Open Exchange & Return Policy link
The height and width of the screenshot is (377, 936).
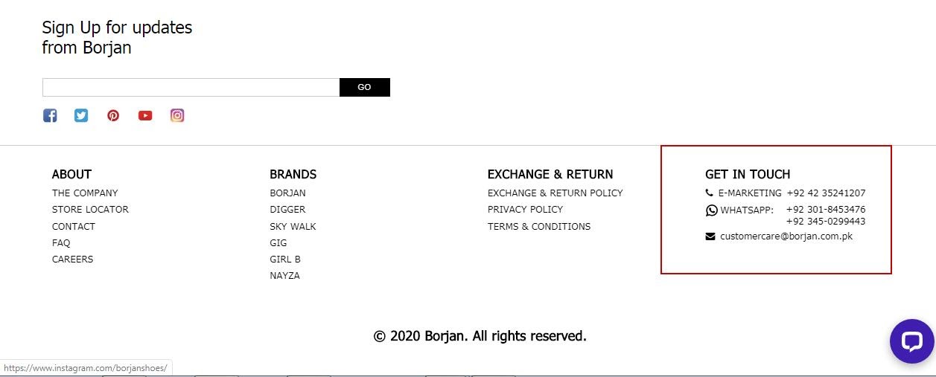click(555, 193)
